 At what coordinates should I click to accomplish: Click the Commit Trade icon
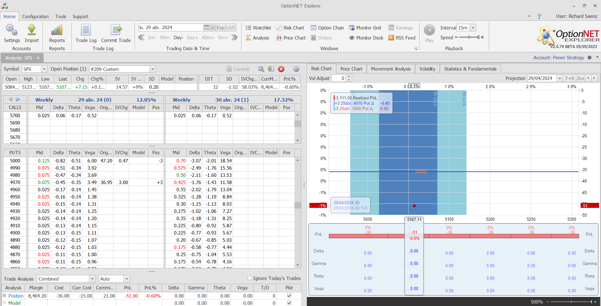pos(116,30)
